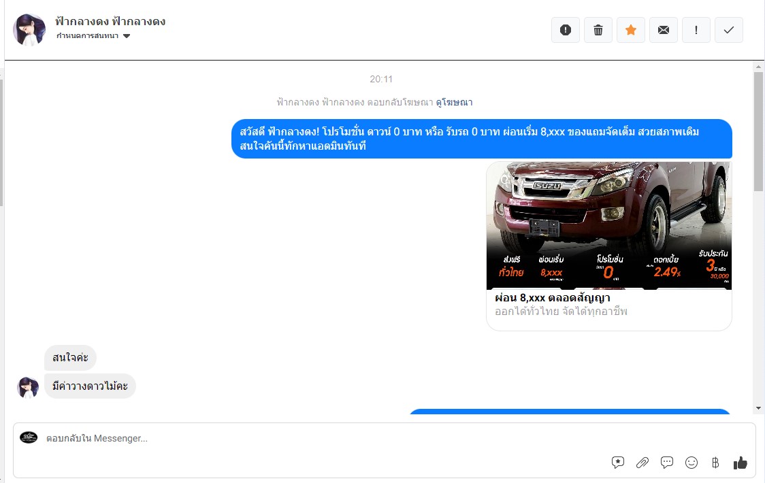Open the Isuzu truck ad image
This screenshot has width=765, height=483.
coord(608,225)
